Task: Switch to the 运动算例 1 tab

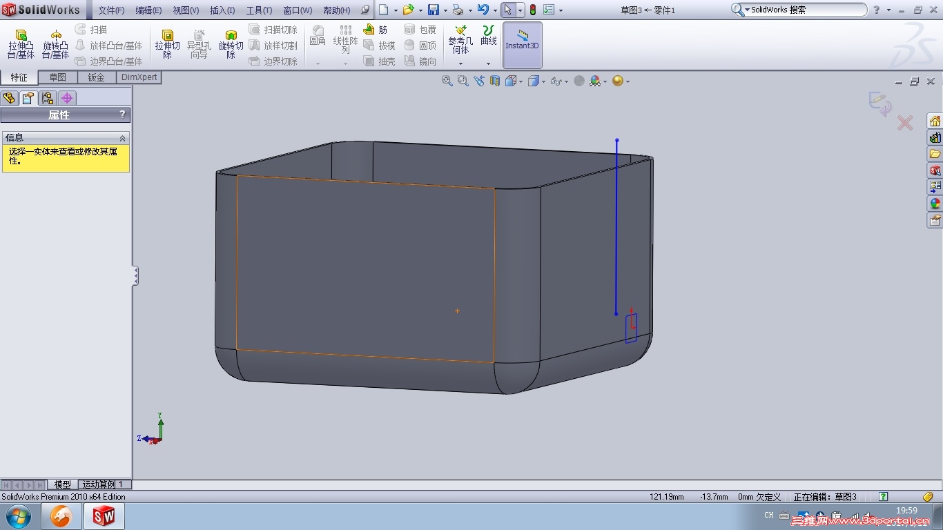Action: pyautogui.click(x=104, y=484)
